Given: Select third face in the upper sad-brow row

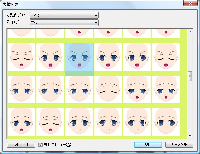Looking at the screenshot, I should point(79,90).
